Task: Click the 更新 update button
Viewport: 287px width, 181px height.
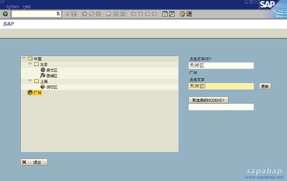Action: pyautogui.click(x=265, y=86)
